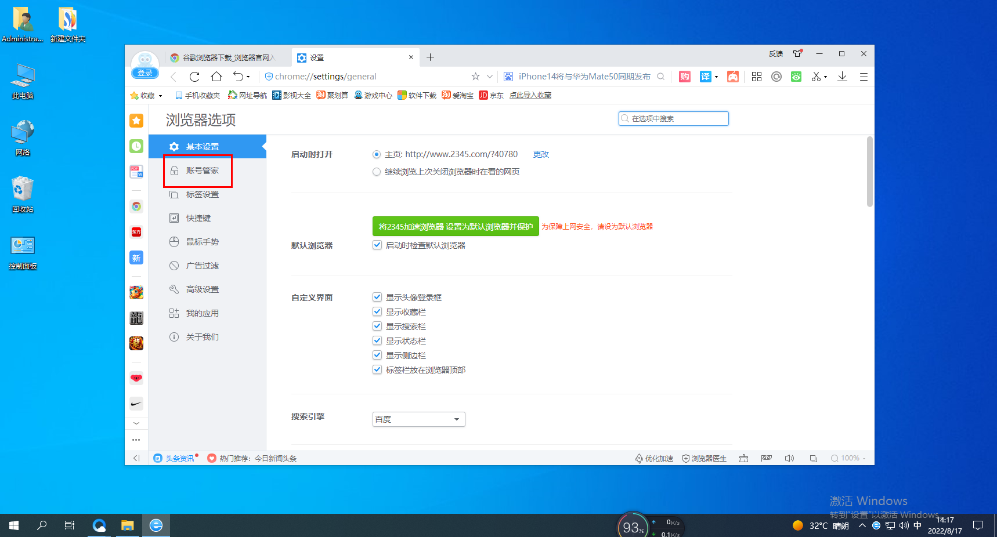Click the three-dots more sidebar icon
Screen dimensions: 997x537
pos(136,440)
